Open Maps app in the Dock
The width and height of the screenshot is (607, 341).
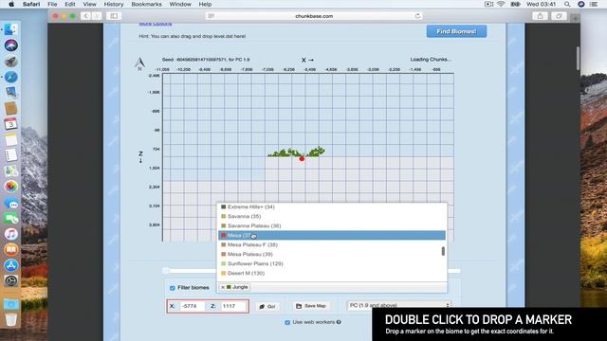point(10,170)
